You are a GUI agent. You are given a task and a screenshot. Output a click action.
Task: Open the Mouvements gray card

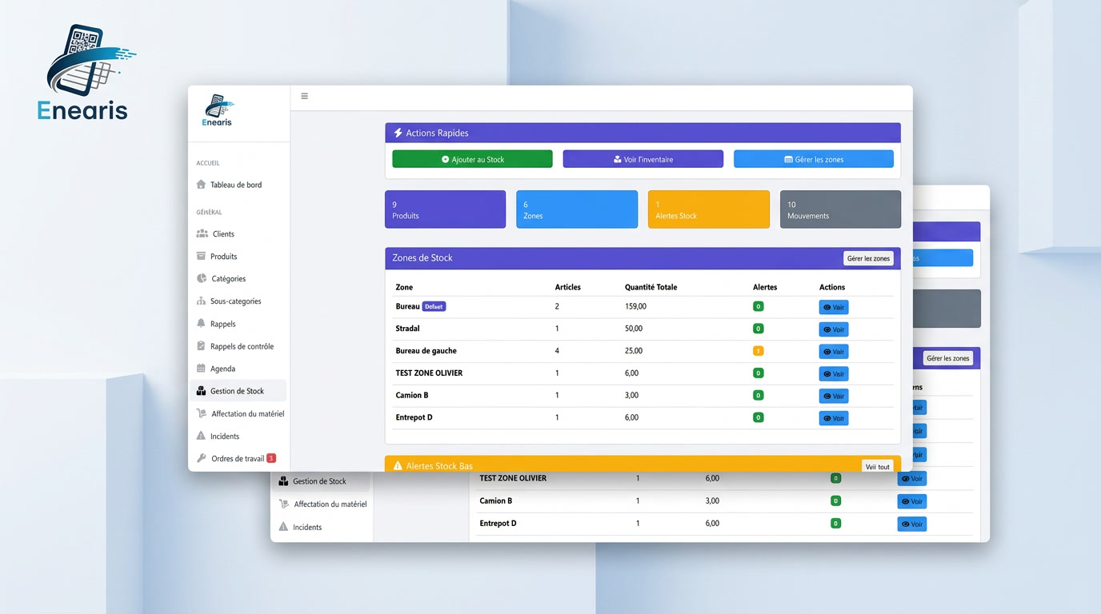pyautogui.click(x=840, y=209)
